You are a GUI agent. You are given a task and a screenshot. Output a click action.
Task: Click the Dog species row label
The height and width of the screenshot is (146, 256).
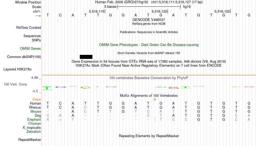pos(38,116)
